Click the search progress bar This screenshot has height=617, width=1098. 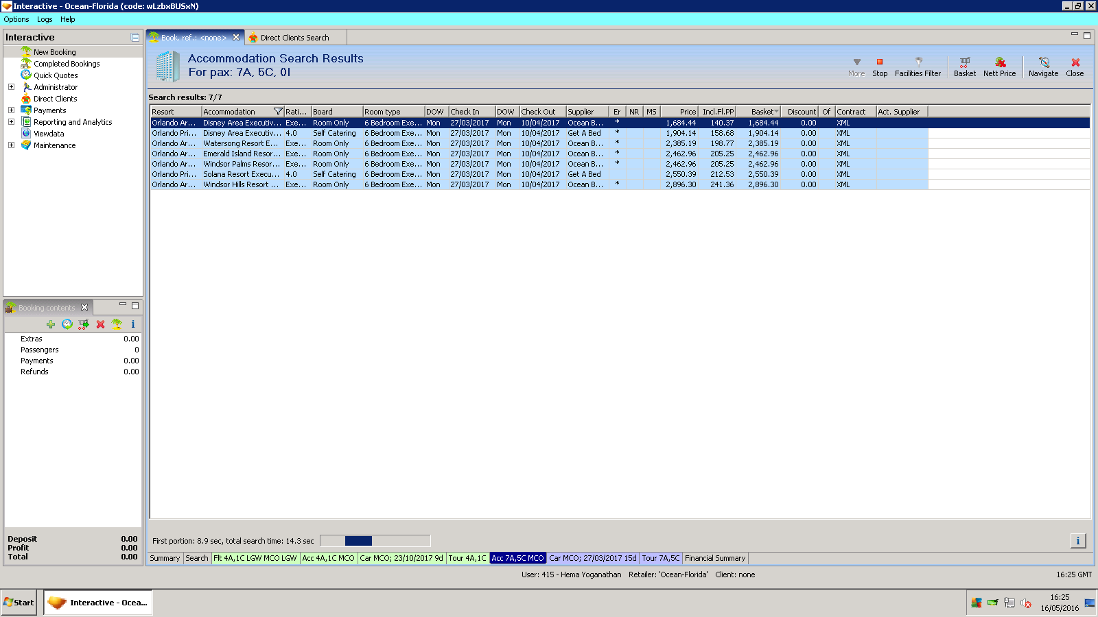375,541
